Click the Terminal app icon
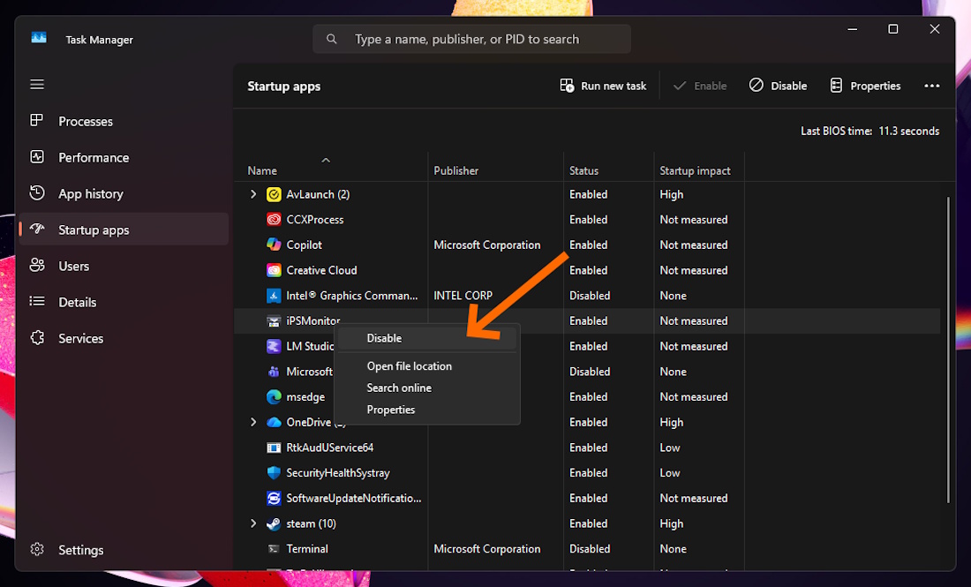 (274, 549)
